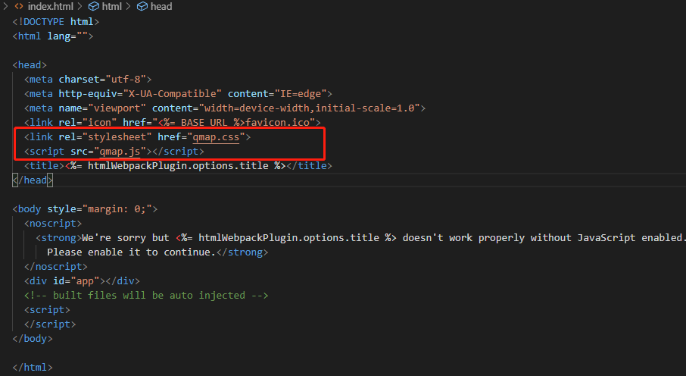686x376 pixels.
Task: Click the closing /noscript tag
Action: 56,267
